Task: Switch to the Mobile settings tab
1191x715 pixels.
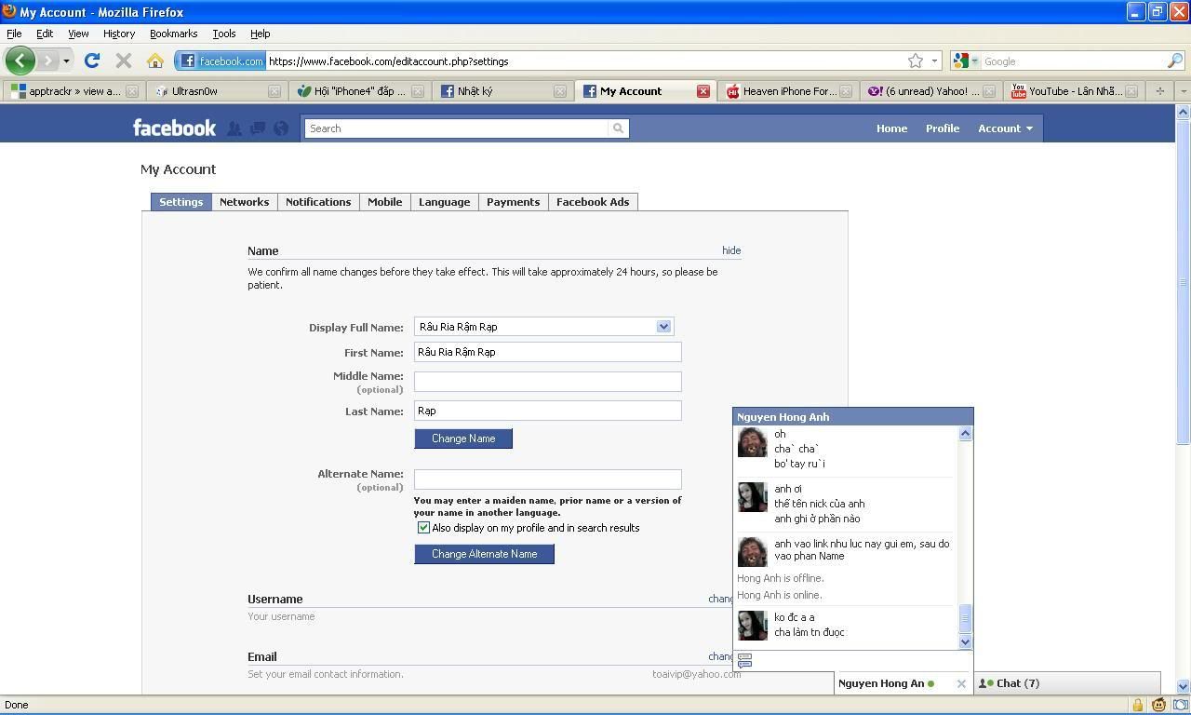Action: 384,202
